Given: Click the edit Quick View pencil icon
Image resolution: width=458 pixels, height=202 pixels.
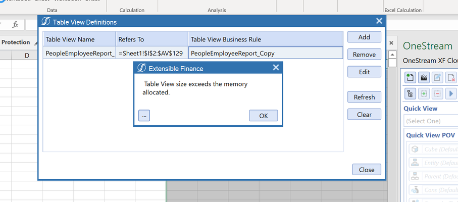Looking at the screenshot, I should [437, 77].
